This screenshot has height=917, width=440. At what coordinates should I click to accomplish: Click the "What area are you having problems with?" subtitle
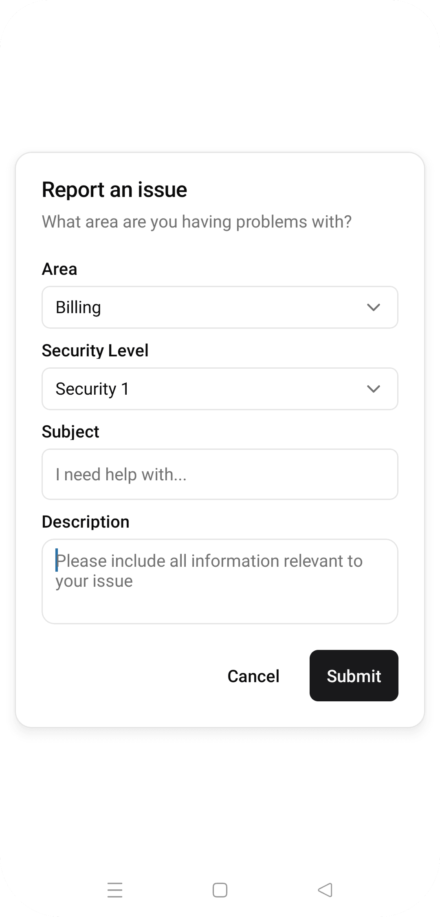(x=196, y=222)
